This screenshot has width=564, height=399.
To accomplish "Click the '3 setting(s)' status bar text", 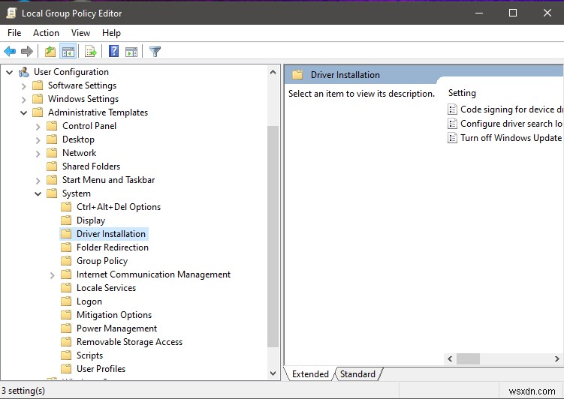I will [23, 391].
